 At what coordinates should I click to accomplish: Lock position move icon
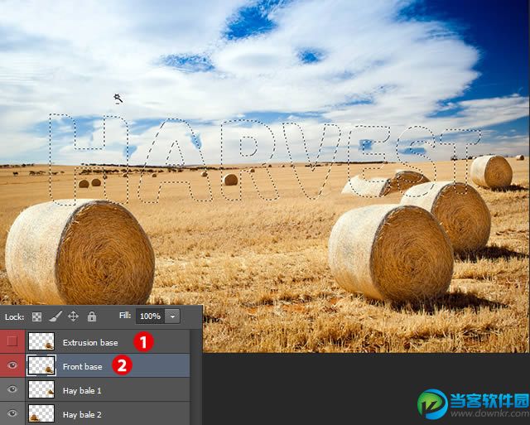(x=74, y=316)
